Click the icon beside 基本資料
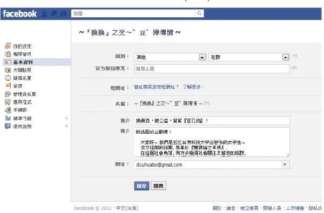 point(8,62)
